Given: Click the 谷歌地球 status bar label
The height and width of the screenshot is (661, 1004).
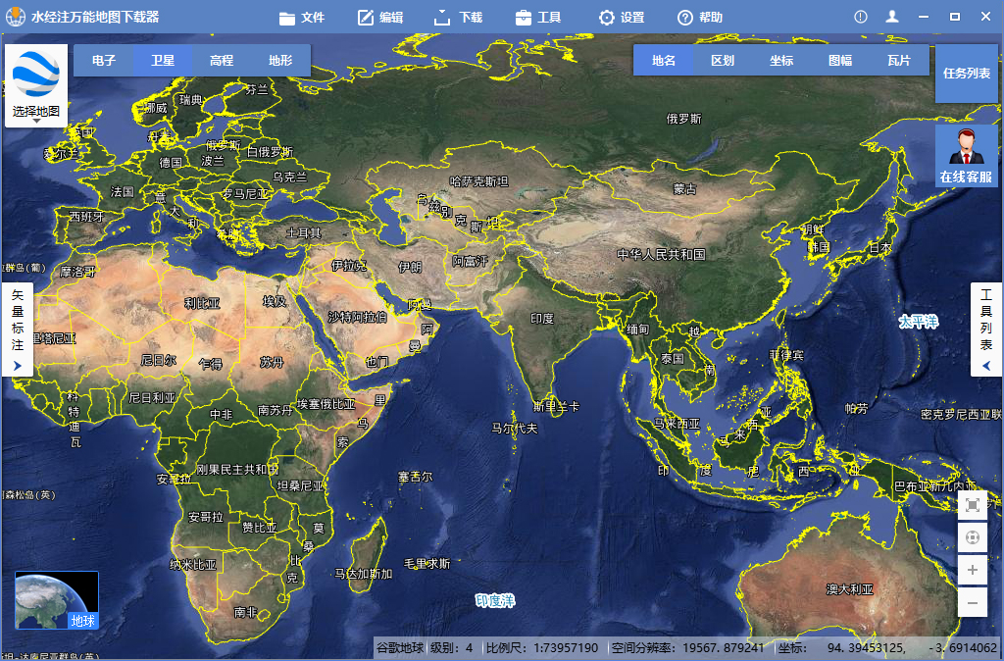Looking at the screenshot, I should (x=400, y=647).
